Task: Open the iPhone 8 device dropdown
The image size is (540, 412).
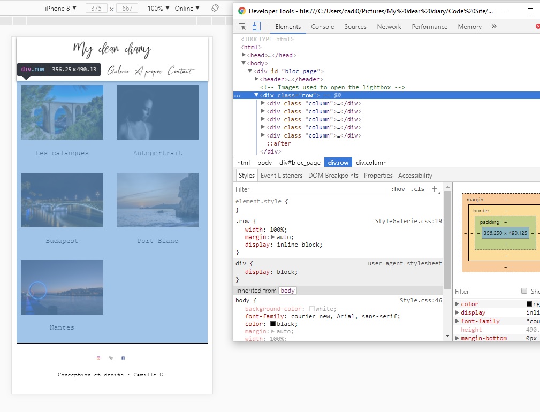Action: [x=60, y=8]
